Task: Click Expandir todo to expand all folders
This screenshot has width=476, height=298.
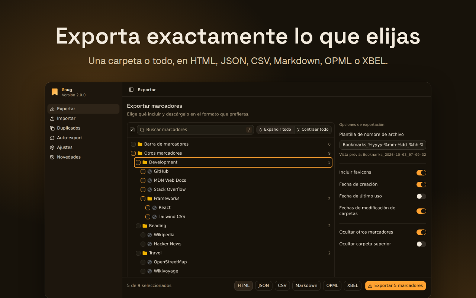Action: coord(275,130)
